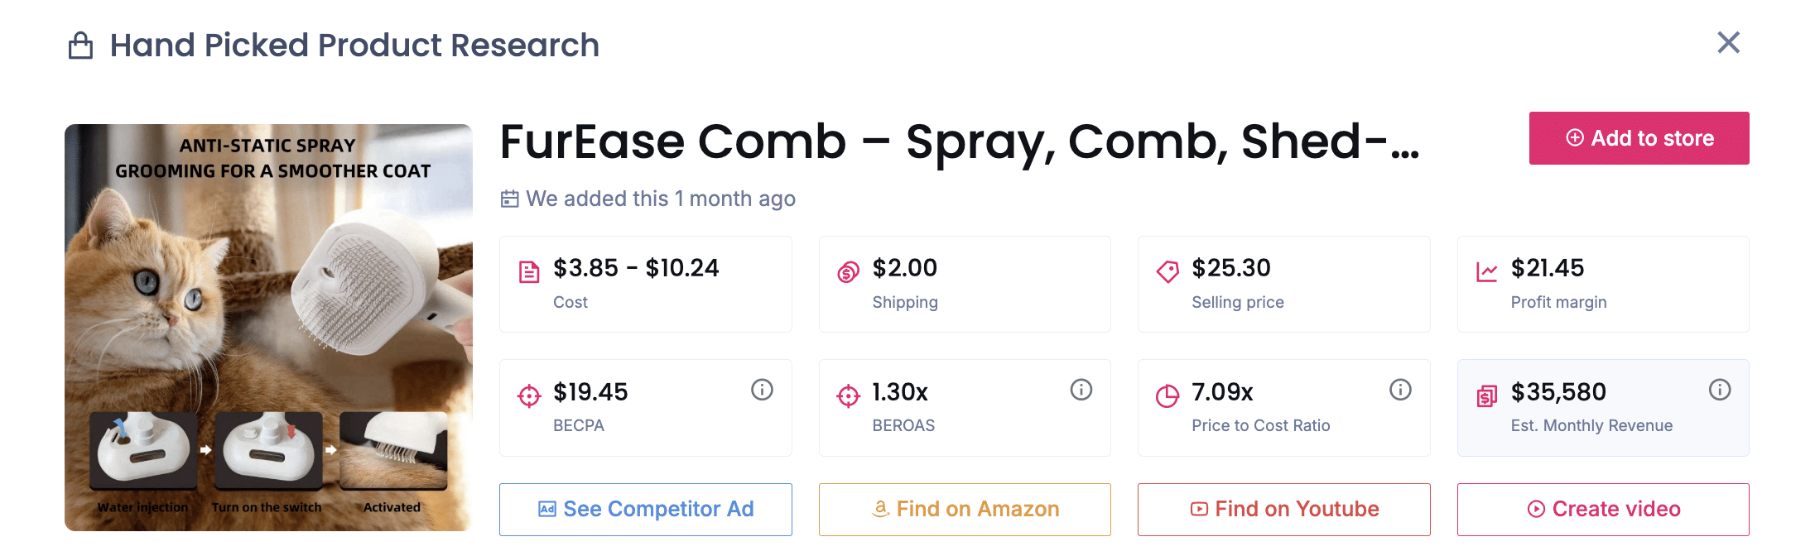Click the shopping bag icon beside Hand Picked Product Research
This screenshot has width=1815, height=556.
(x=79, y=46)
